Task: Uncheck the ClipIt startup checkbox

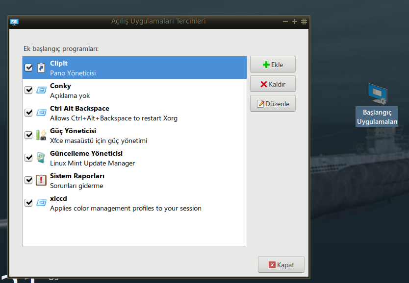Action: click(x=28, y=68)
